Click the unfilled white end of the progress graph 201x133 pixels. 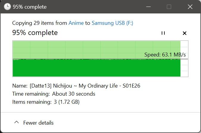pos(184,59)
